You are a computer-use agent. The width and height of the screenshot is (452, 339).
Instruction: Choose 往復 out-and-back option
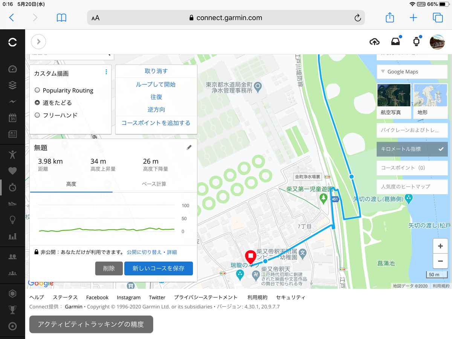(x=156, y=97)
